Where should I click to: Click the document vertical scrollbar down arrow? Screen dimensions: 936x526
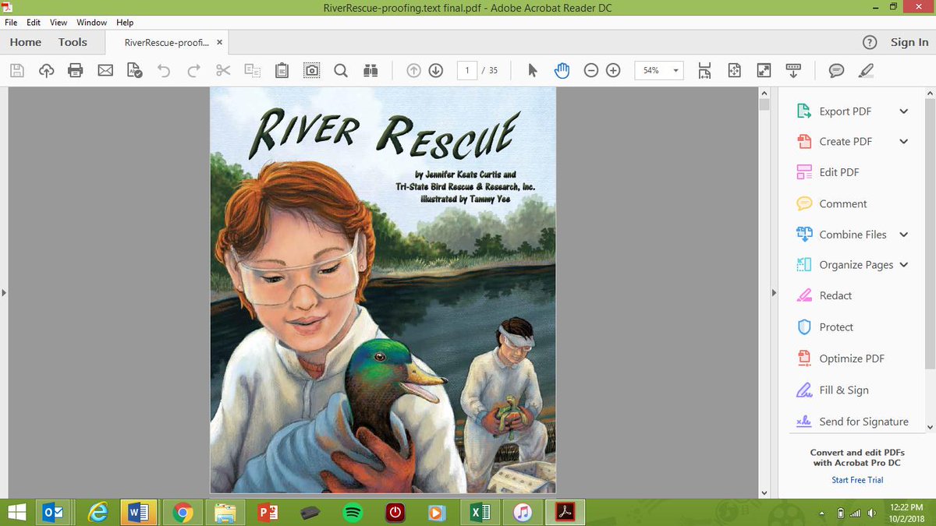pos(764,492)
